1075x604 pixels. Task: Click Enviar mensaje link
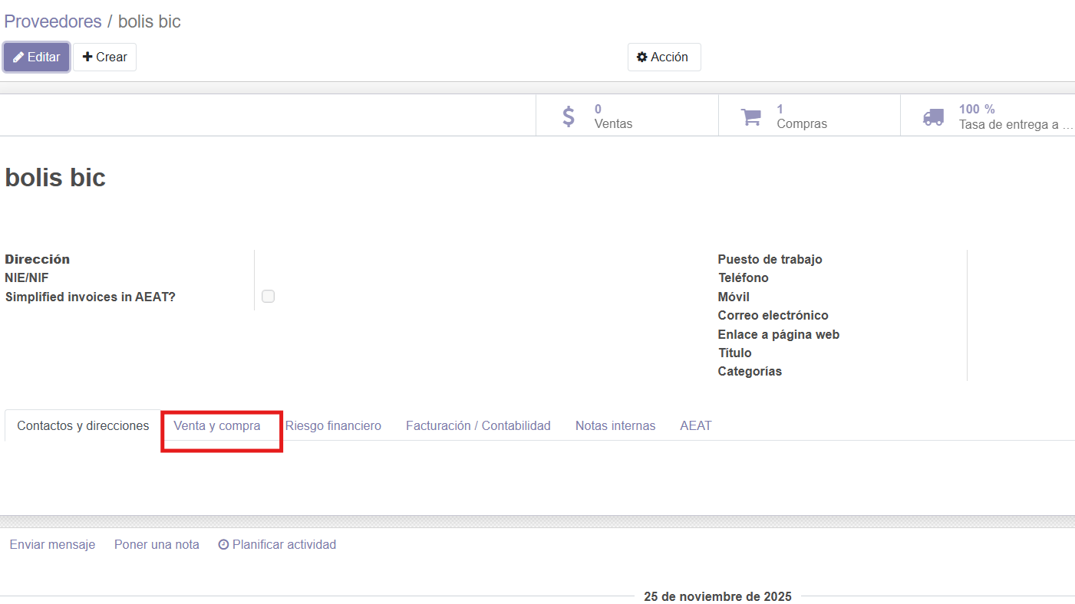coord(52,545)
